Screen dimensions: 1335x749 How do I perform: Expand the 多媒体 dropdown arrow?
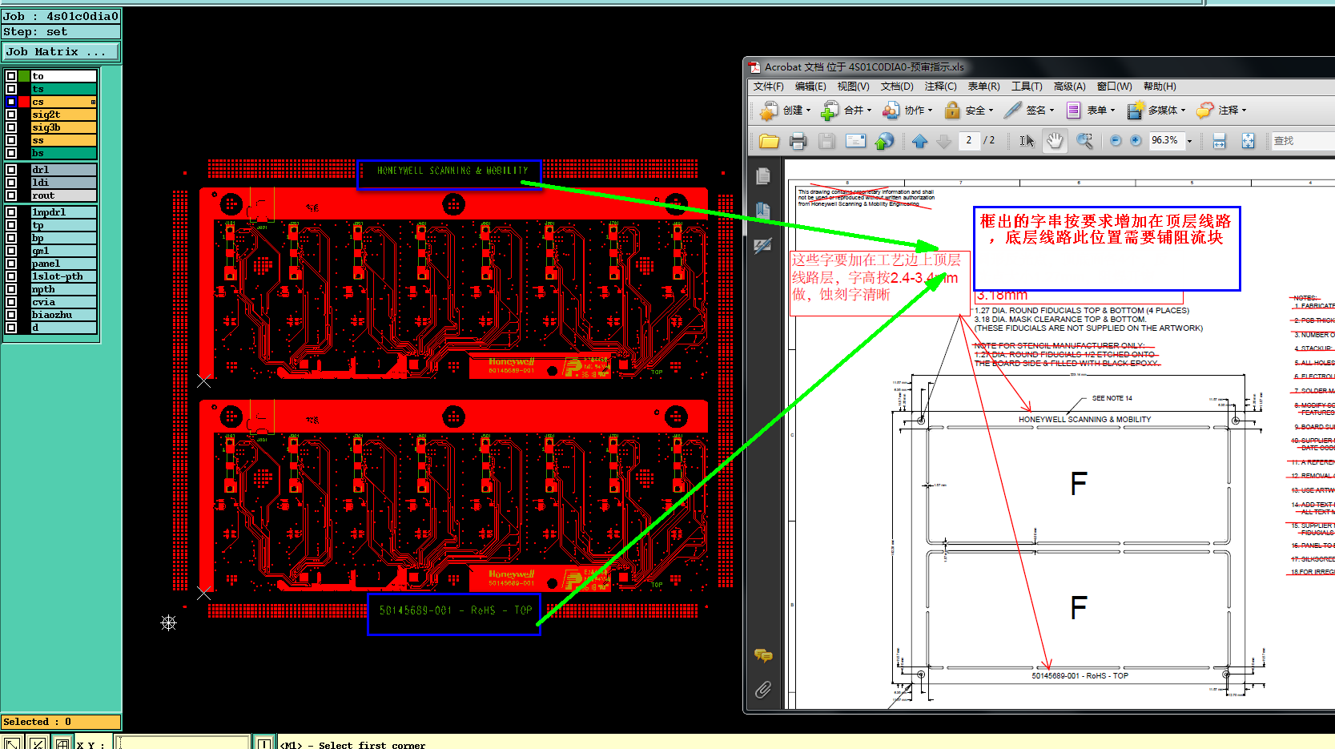pos(1182,111)
